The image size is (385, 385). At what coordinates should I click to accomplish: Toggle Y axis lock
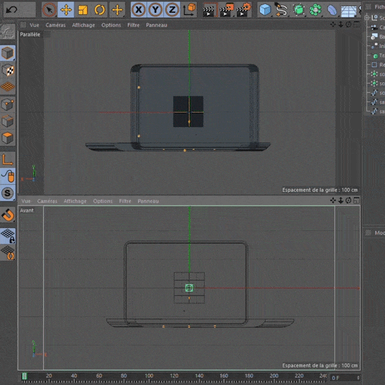tap(155, 10)
